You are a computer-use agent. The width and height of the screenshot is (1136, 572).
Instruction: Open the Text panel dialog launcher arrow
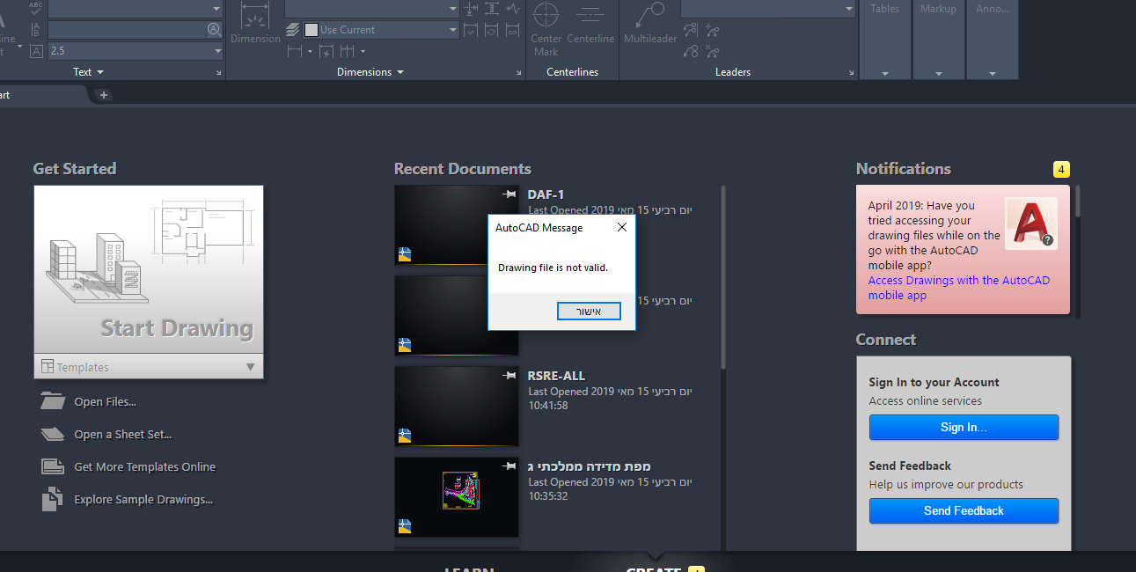click(x=219, y=73)
